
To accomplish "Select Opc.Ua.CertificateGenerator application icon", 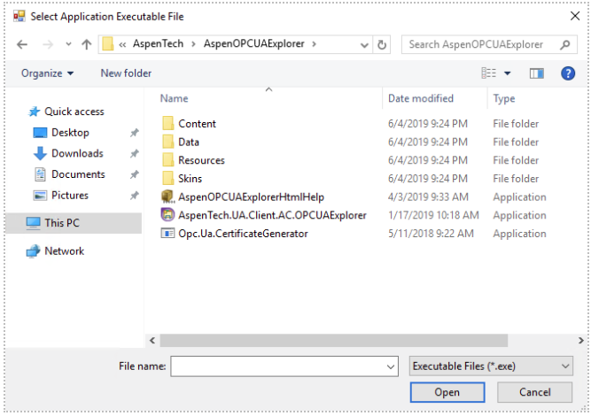I will point(167,234).
